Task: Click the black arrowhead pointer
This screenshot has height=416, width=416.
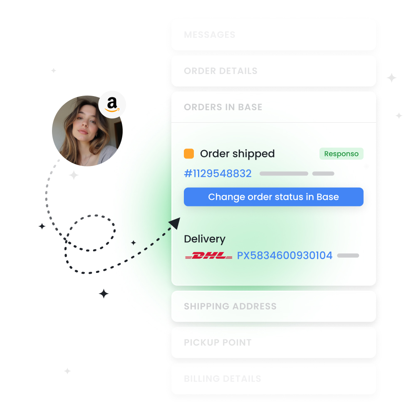Action: click(x=175, y=223)
